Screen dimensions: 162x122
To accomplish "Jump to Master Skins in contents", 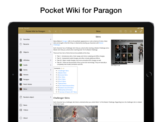I will pyautogui.click(x=63, y=73).
